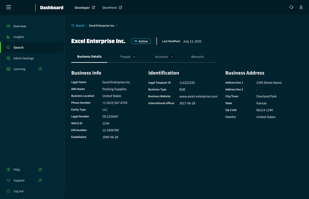The width and height of the screenshot is (309, 199).
Task: Switch to the Accounts tab
Action: tap(161, 57)
